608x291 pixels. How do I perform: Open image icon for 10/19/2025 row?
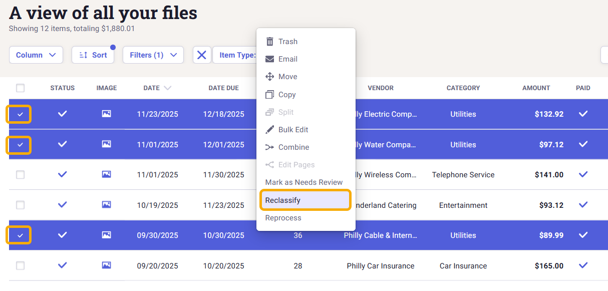[106, 205]
